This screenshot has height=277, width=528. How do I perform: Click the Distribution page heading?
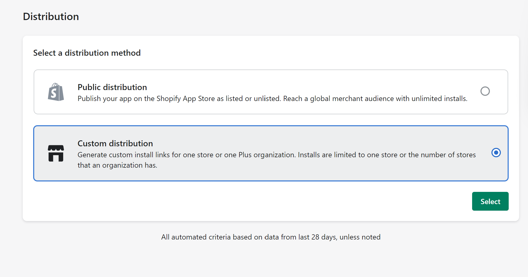pos(51,16)
